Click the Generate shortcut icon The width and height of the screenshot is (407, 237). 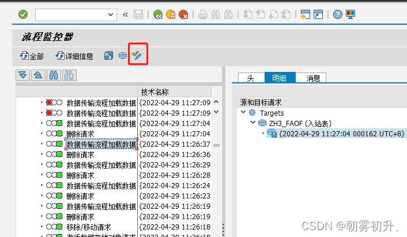tap(318, 14)
